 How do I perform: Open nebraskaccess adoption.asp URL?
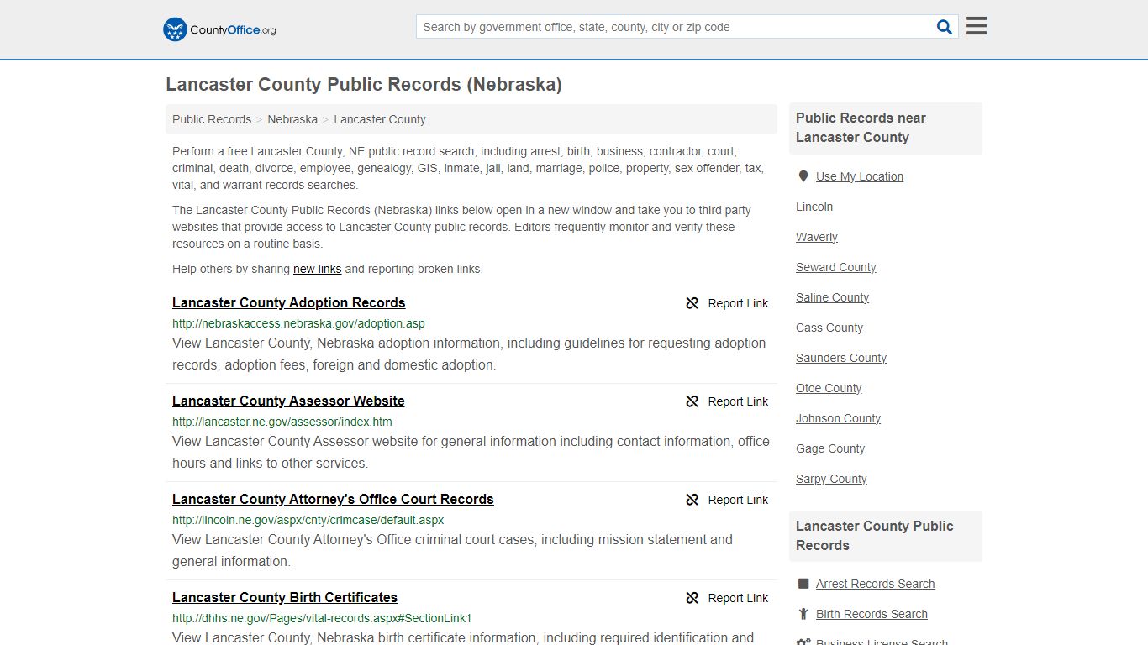[x=298, y=323]
